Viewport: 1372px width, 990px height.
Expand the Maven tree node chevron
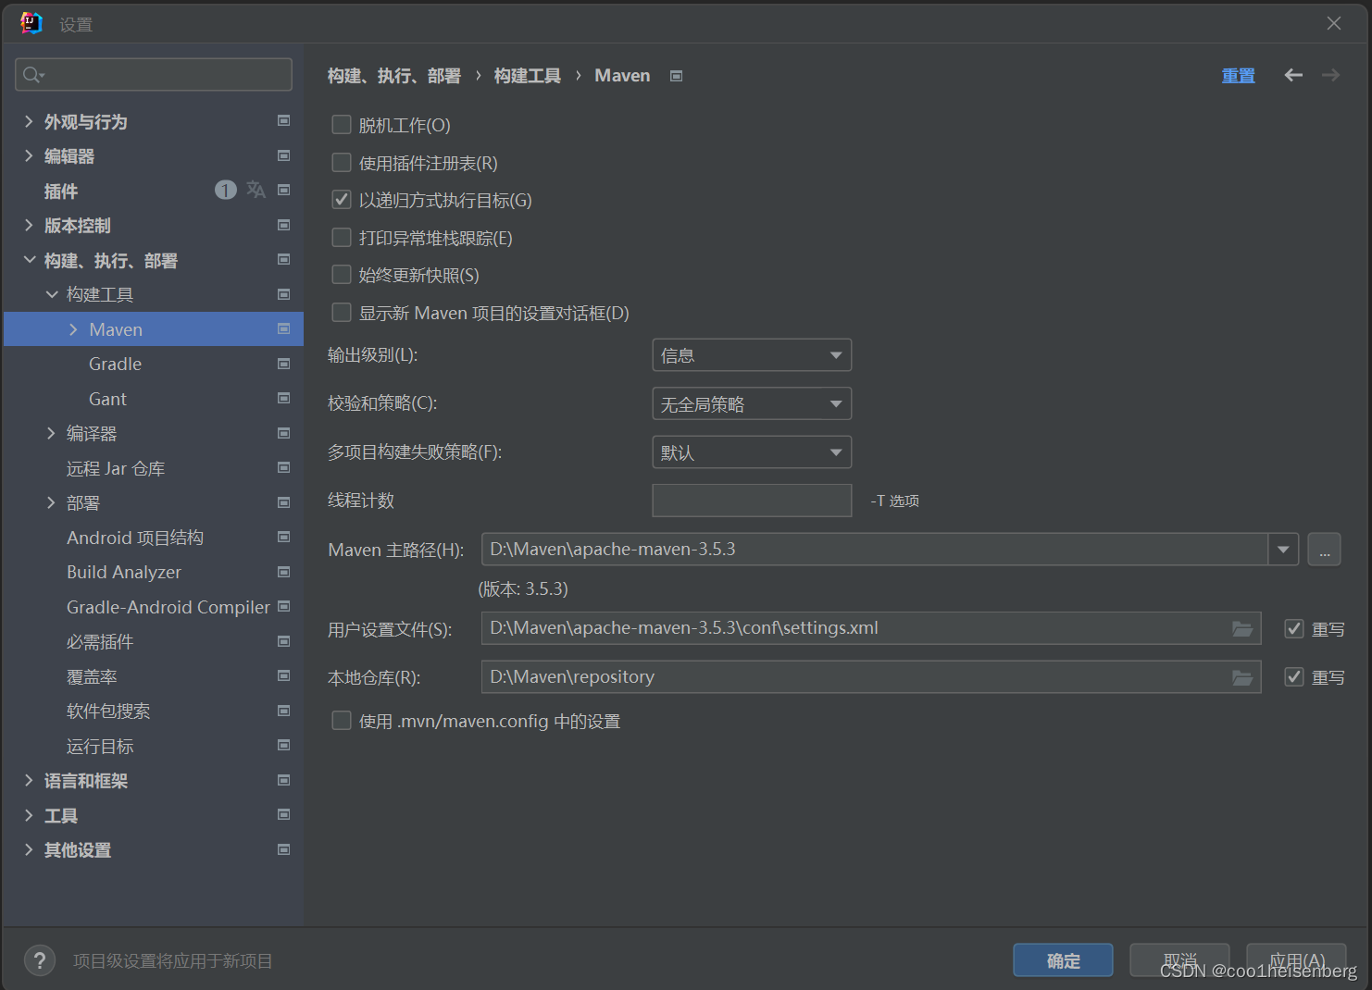tap(73, 329)
